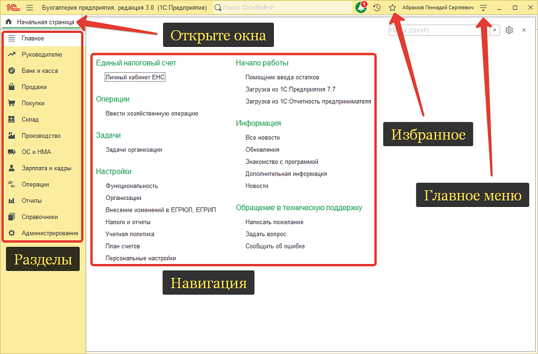The width and height of the screenshot is (538, 354).
Task: Open Помощник ввода остатков
Action: point(282,77)
